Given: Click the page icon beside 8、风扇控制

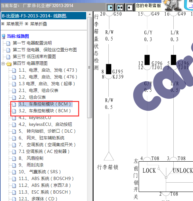Looking at the screenshot, I should pyautogui.click(x=14, y=158).
